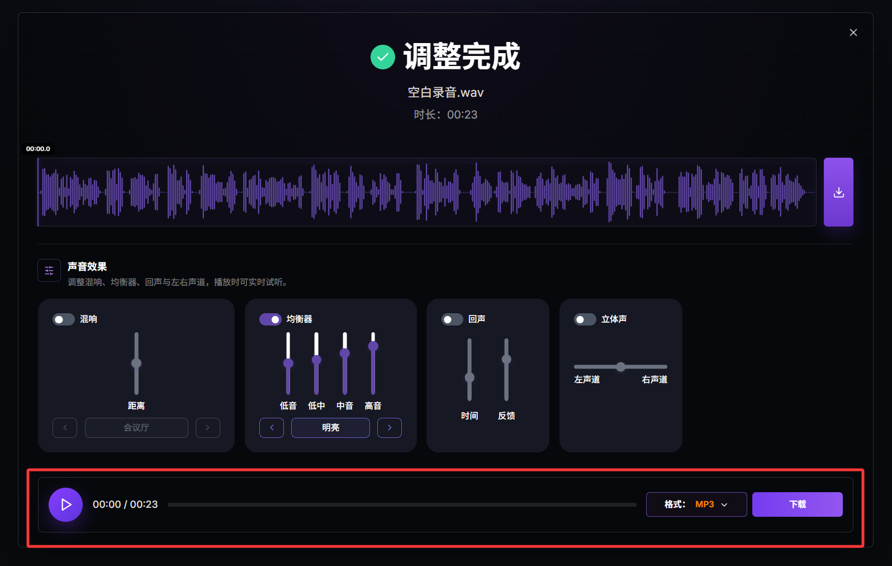Screen dimensions: 892x566
Task: Play the adjusted audio preview
Action: (65, 504)
